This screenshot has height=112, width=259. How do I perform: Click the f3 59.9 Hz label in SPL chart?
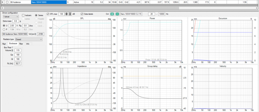click(67, 52)
